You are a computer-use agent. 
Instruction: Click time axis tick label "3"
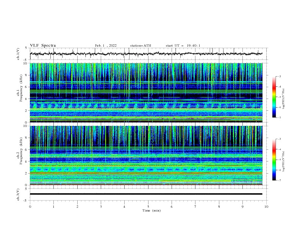click(x=101, y=207)
